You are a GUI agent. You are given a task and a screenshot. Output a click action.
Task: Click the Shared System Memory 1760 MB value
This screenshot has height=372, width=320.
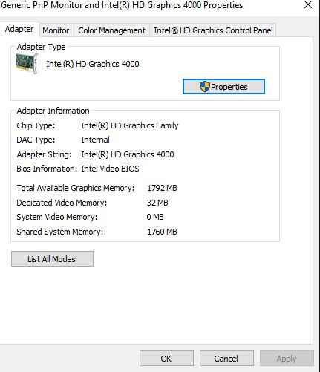pyautogui.click(x=162, y=232)
